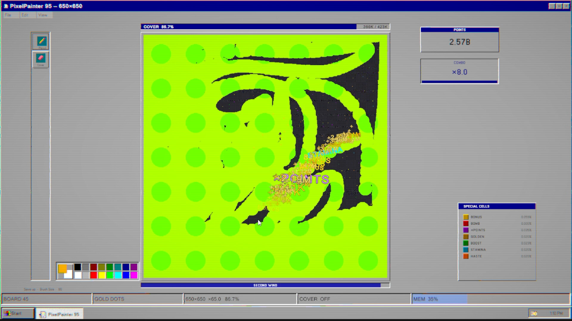Image resolution: width=572 pixels, height=321 pixels.
Task: Select the Pencil tool
Action: (41, 42)
